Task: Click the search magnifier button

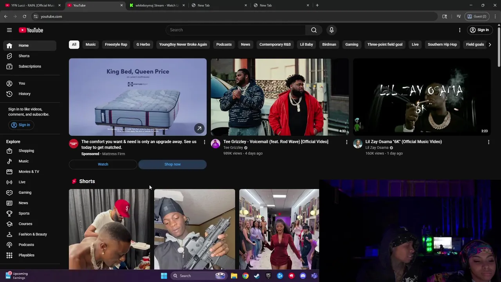Action: 314,30
